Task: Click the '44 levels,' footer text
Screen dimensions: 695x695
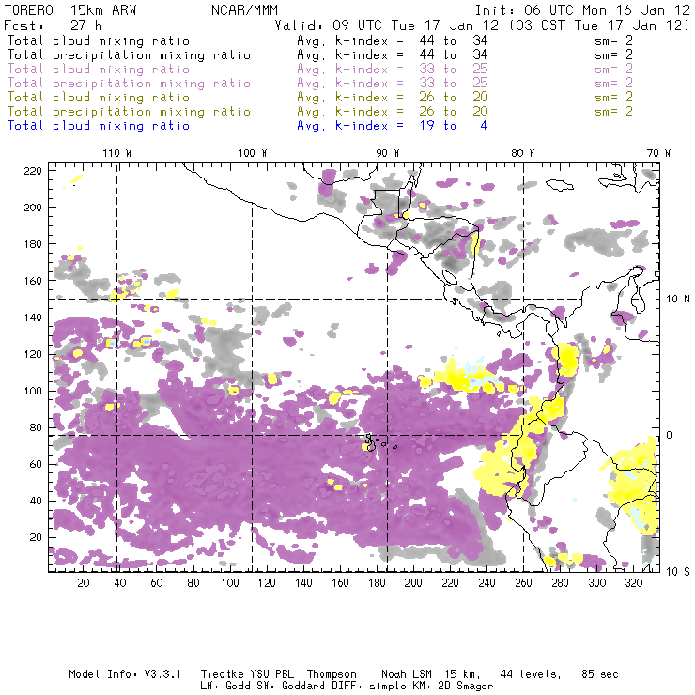Action: 531,674
